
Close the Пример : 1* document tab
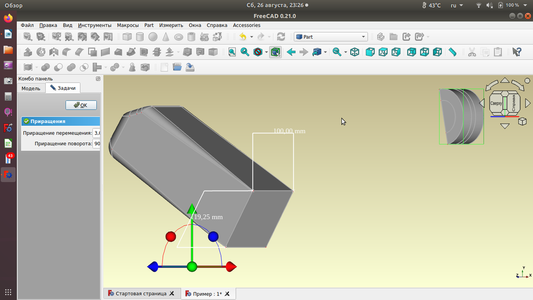point(227,294)
